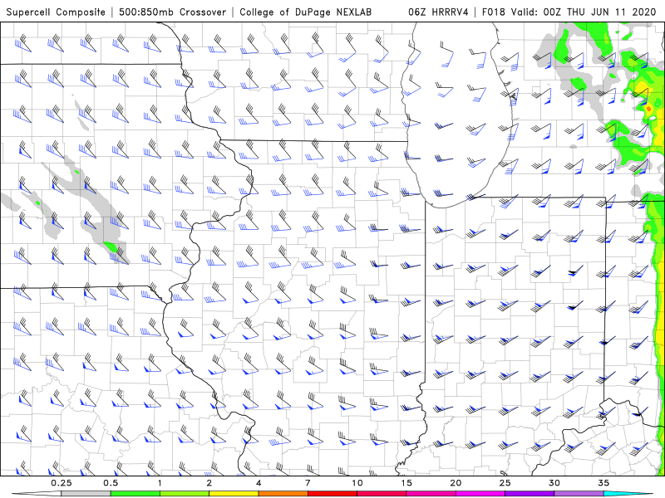This screenshot has width=665, height=498.
Task: Select the orange color bar segment 4–7
Action: coord(283,494)
